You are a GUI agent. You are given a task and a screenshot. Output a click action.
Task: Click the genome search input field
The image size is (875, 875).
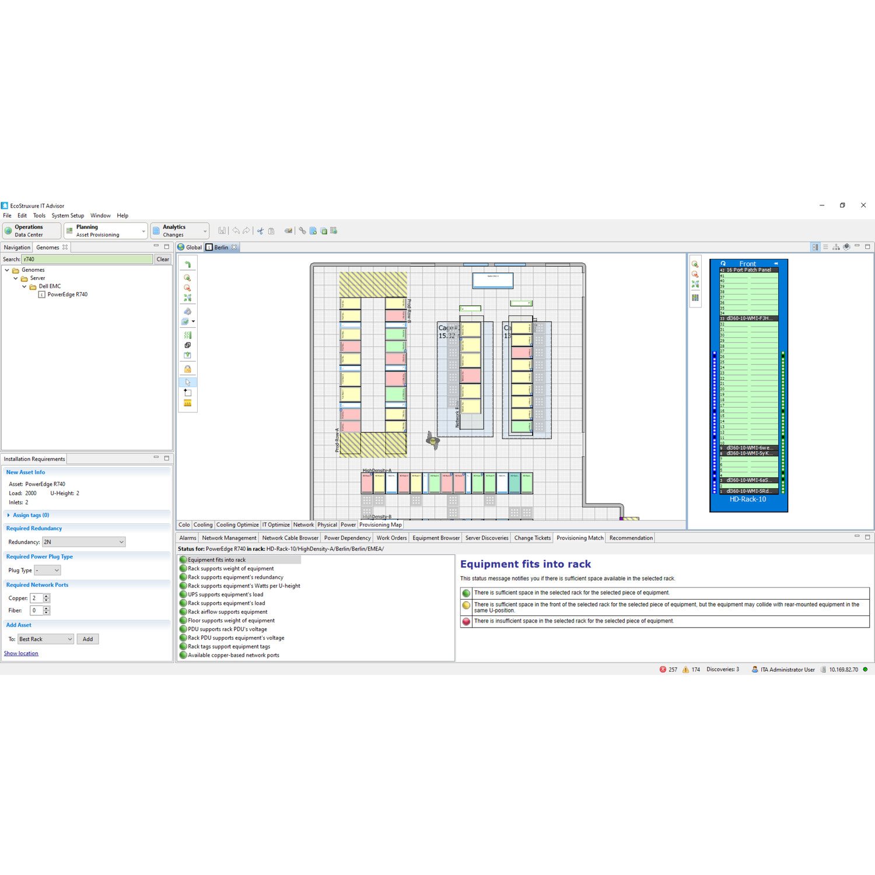click(x=87, y=260)
